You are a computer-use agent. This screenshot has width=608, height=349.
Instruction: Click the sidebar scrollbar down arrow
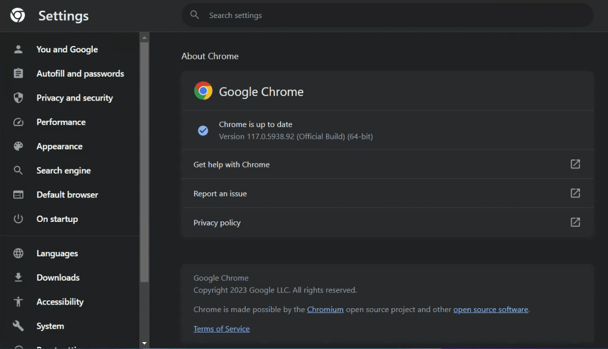coord(144,343)
